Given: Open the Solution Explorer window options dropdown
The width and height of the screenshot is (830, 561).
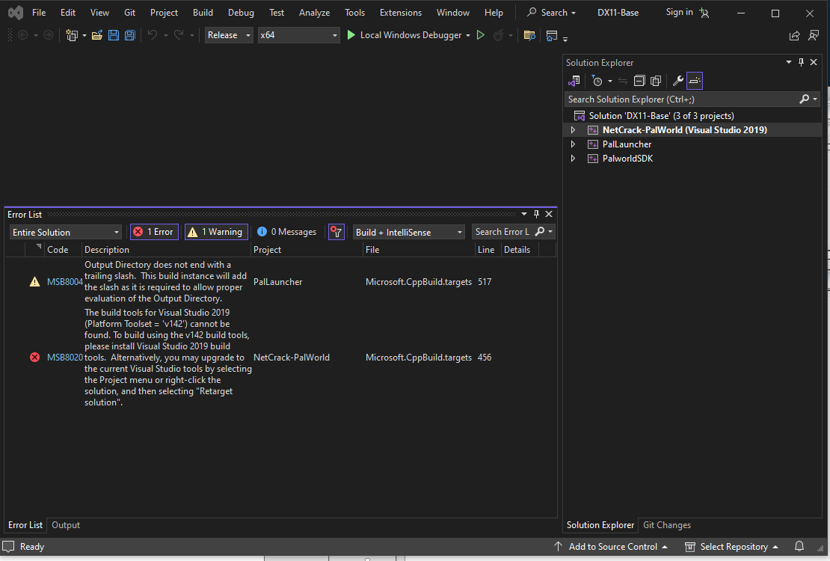Looking at the screenshot, I should (789, 62).
